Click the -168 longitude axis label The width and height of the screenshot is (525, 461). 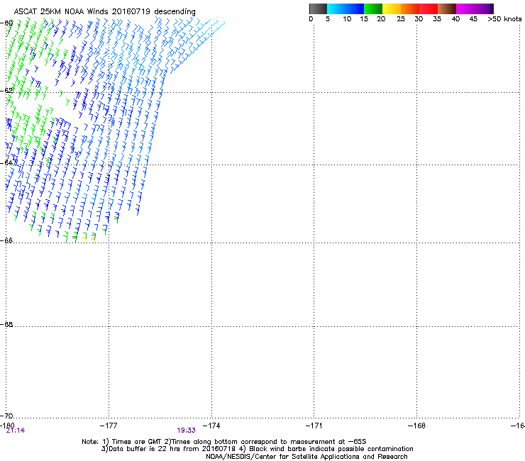click(x=416, y=426)
